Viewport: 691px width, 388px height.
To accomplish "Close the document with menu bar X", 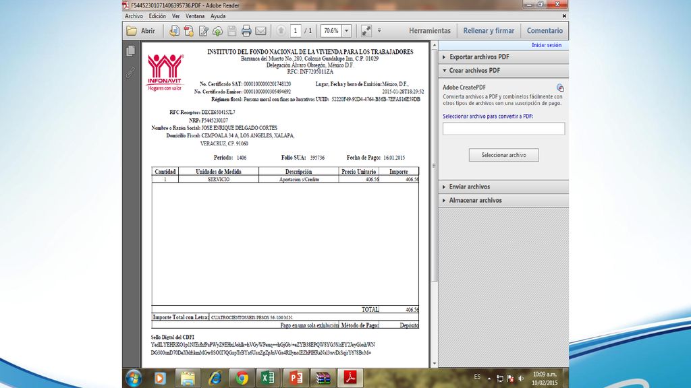I will click(564, 16).
